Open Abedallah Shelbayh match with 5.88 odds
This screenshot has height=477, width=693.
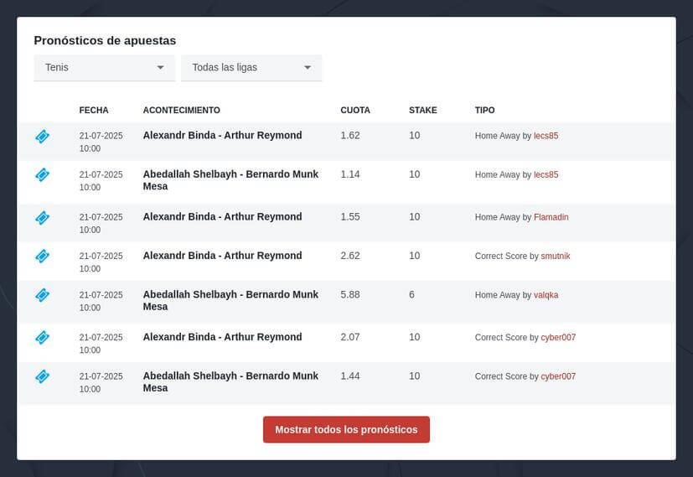[x=230, y=301]
